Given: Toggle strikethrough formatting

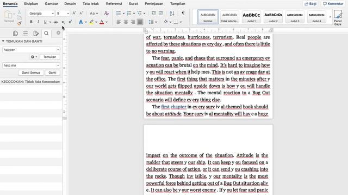Looking at the screenshot, I should tap(55, 22).
